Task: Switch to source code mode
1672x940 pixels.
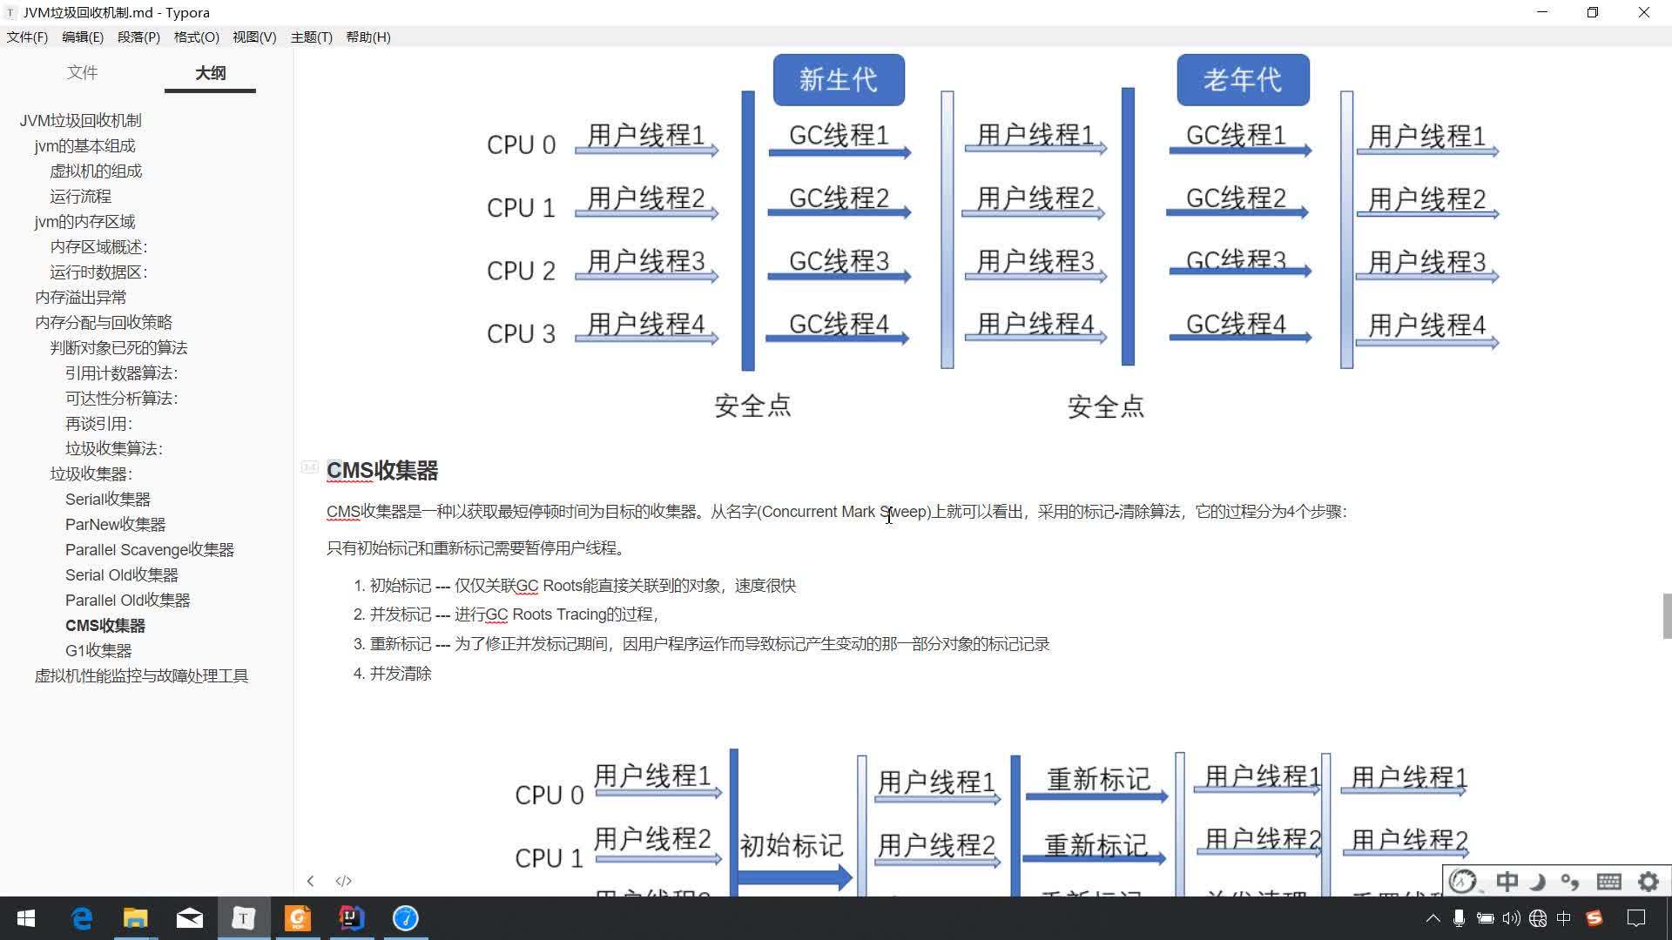Action: tap(343, 880)
